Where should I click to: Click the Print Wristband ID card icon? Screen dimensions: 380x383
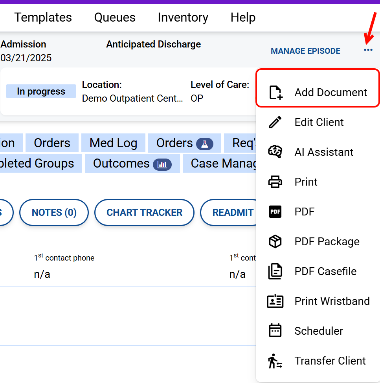275,301
